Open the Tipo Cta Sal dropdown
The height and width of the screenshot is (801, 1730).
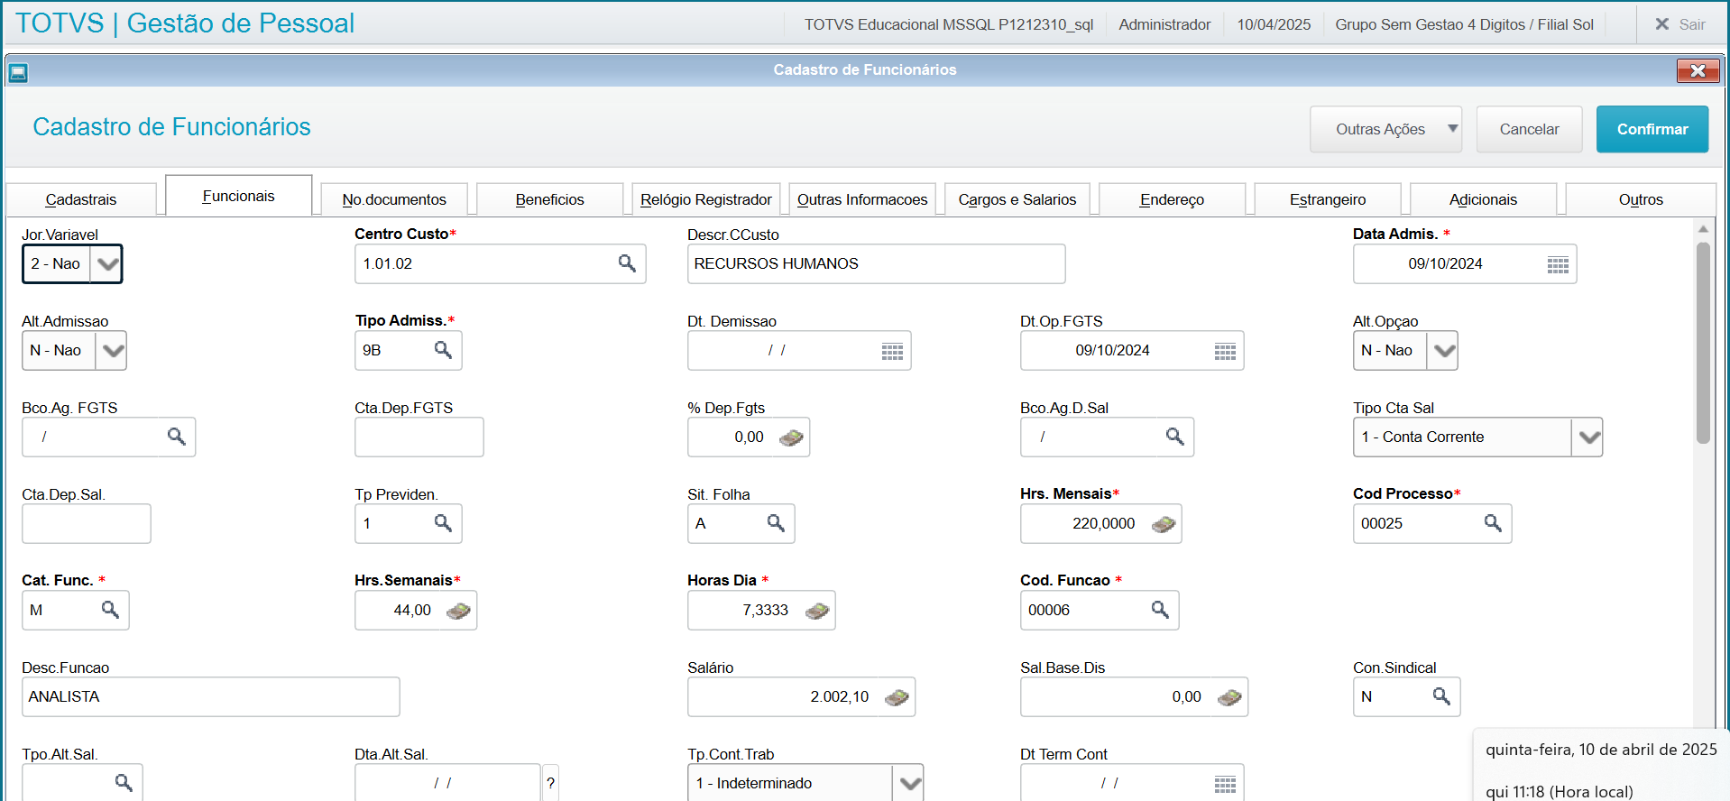1588,437
